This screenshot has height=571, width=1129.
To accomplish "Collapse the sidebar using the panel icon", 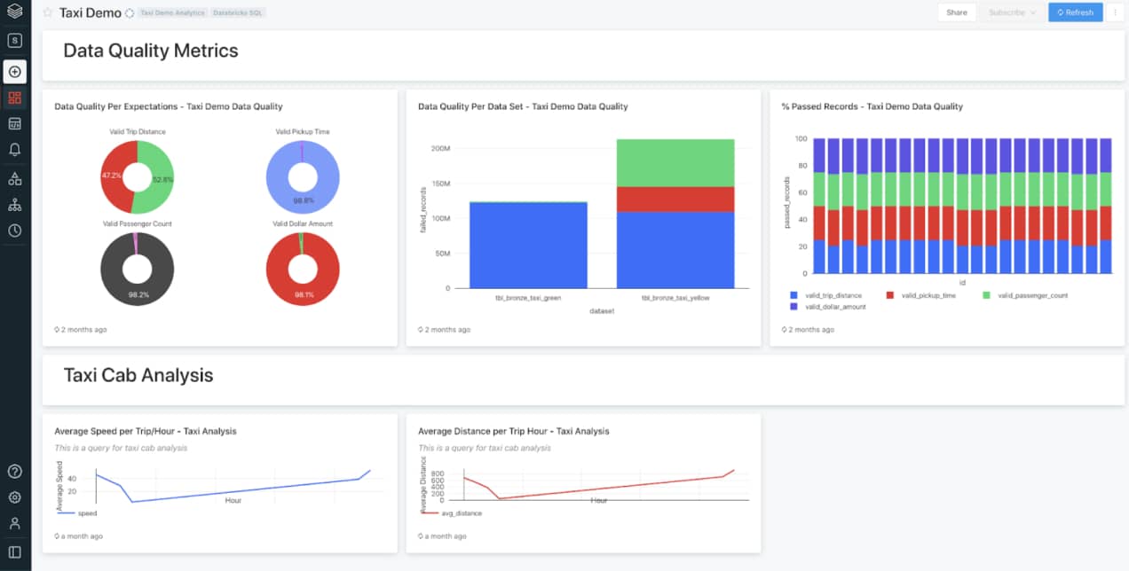I will (14, 552).
